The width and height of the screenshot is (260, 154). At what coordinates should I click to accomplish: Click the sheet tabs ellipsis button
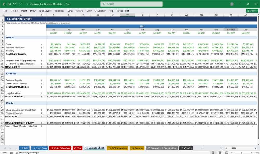coord(16,148)
